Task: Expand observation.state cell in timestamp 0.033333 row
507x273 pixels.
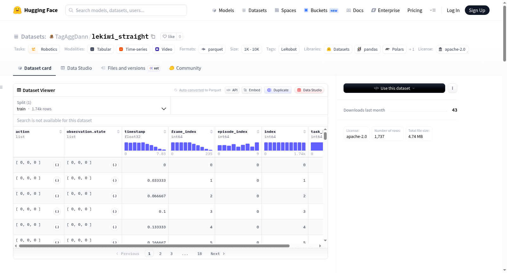Action: pos(115,180)
